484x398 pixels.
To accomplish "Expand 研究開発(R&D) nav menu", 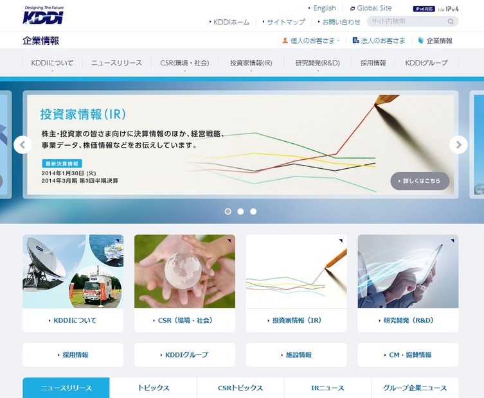I will click(318, 63).
